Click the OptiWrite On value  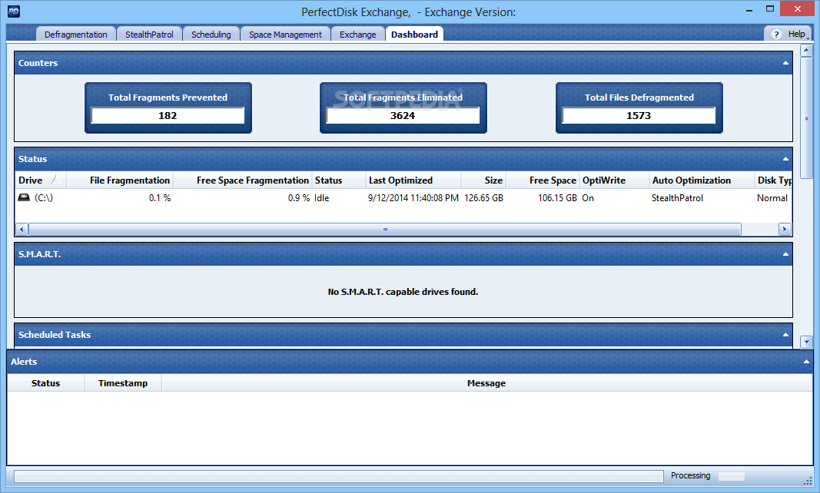pyautogui.click(x=588, y=197)
